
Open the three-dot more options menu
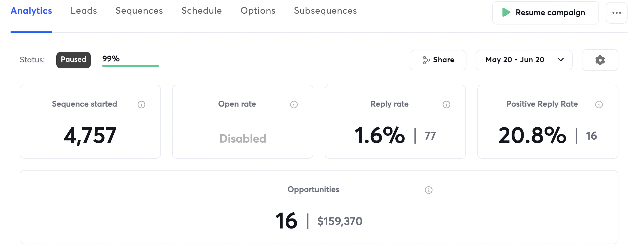[616, 13]
